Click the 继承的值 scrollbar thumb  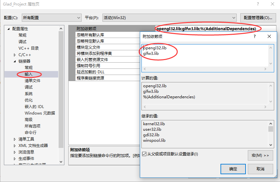tap(271, 129)
